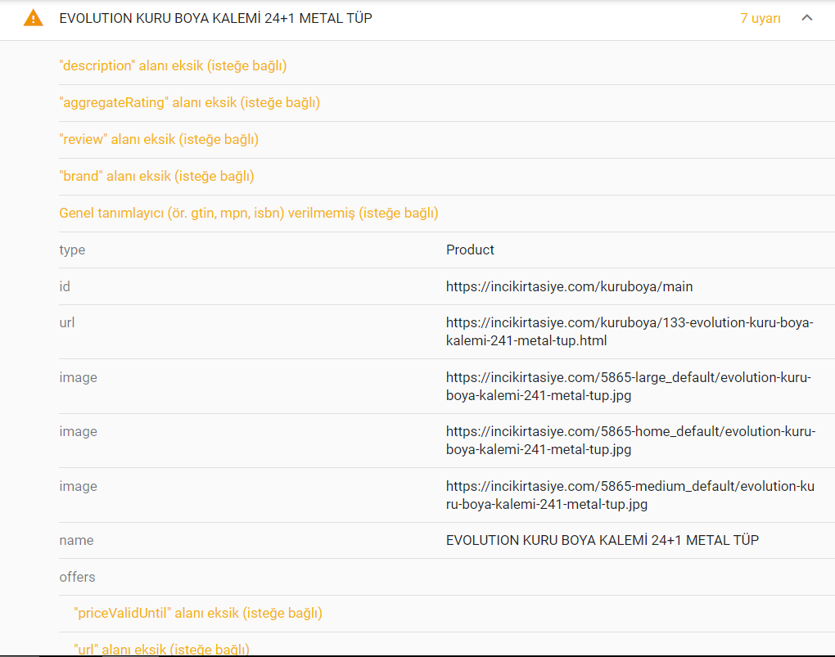Image resolution: width=835 pixels, height=657 pixels.
Task: Open the "review" alanı eksik warning
Action: 159,139
